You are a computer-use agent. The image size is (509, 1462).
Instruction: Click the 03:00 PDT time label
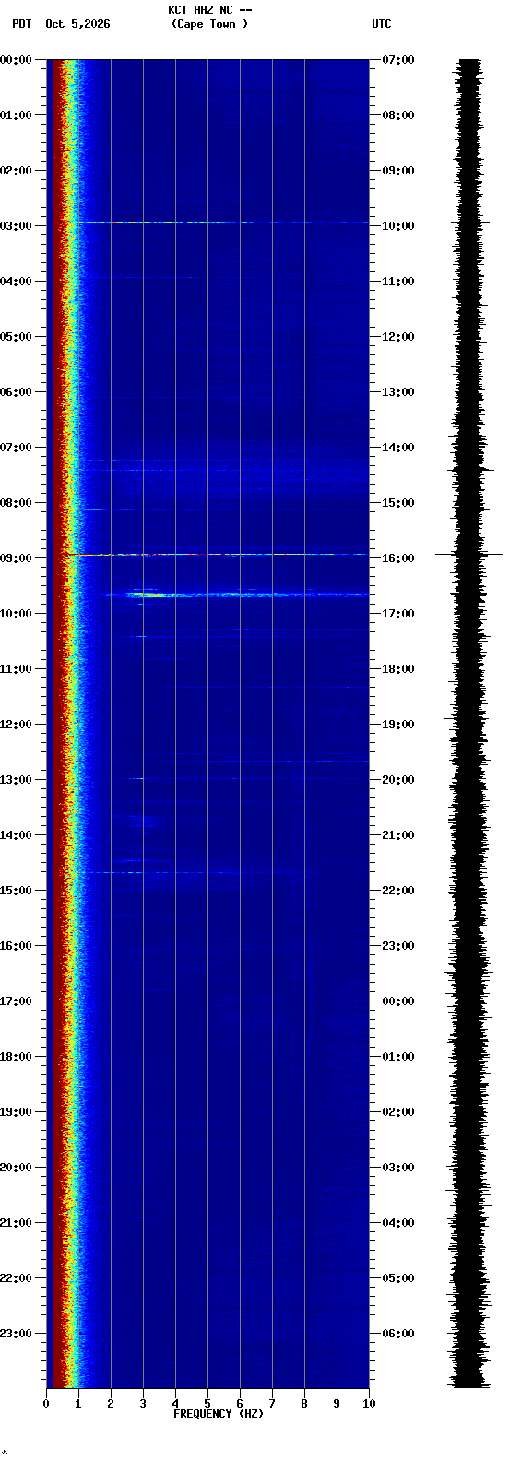point(17,226)
